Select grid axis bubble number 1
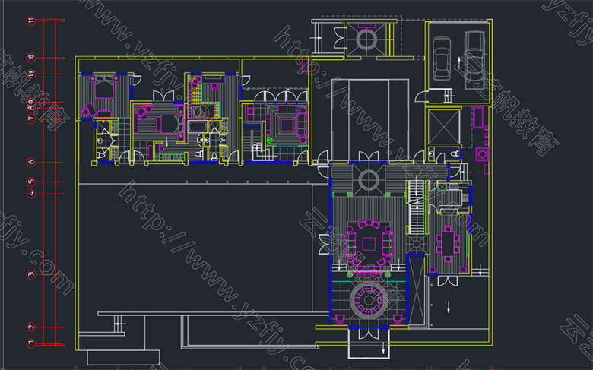This screenshot has width=593, height=370. click(31, 343)
